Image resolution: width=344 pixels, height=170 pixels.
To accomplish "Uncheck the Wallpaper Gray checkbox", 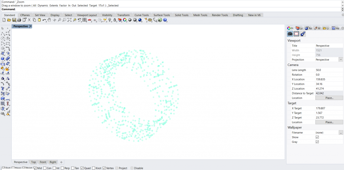I will (x=317, y=142).
